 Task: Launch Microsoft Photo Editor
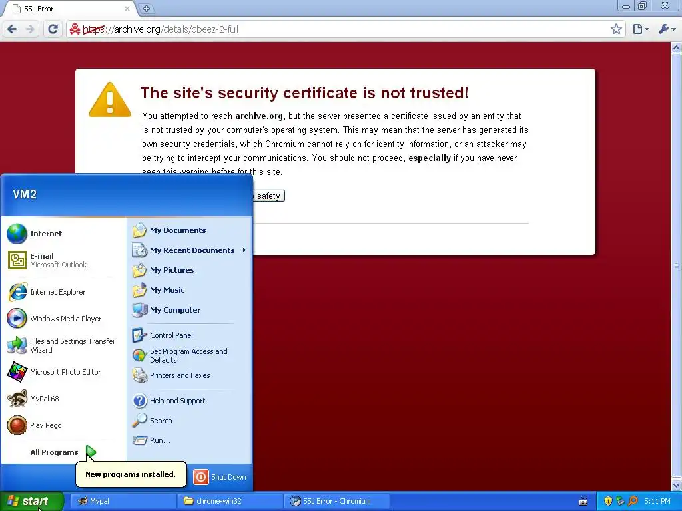pyautogui.click(x=63, y=372)
